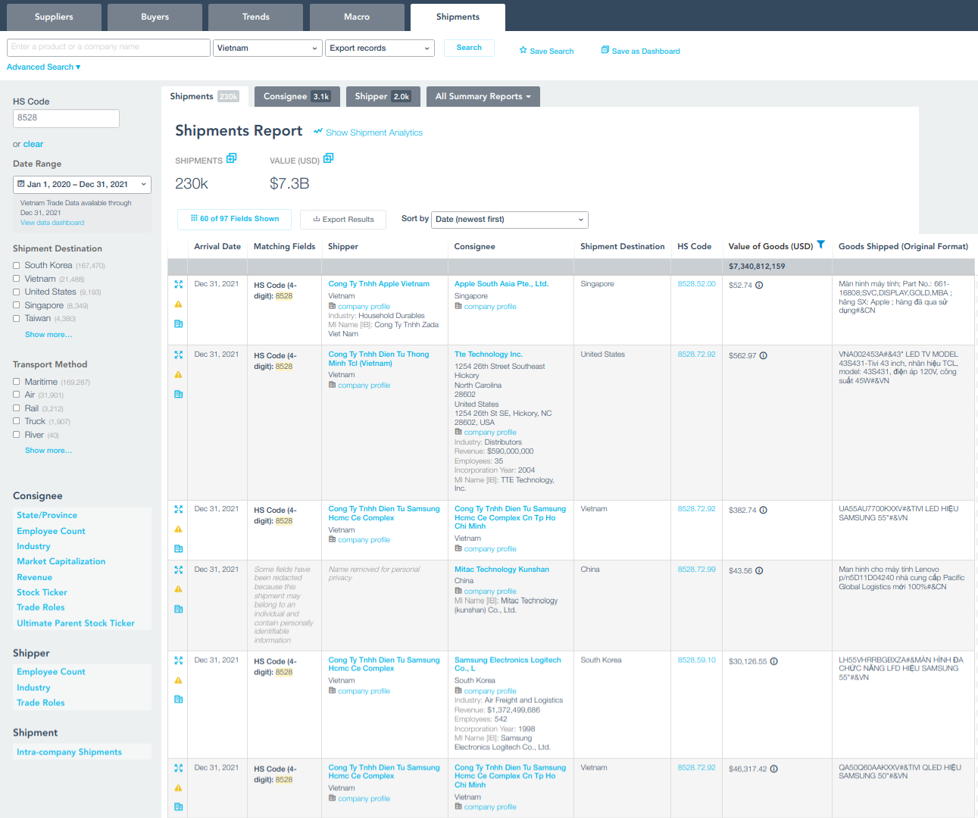Expand the date range Jan 1, 2020 selector
The width and height of the screenshot is (978, 818).
[82, 185]
